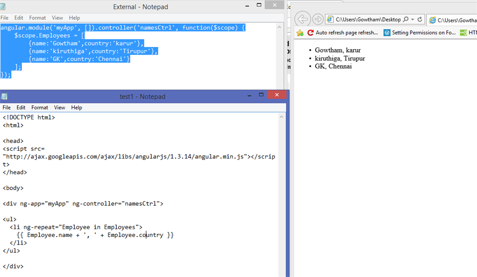Open Edit menu in External Notepad
The image size is (477, 277).
[19, 18]
